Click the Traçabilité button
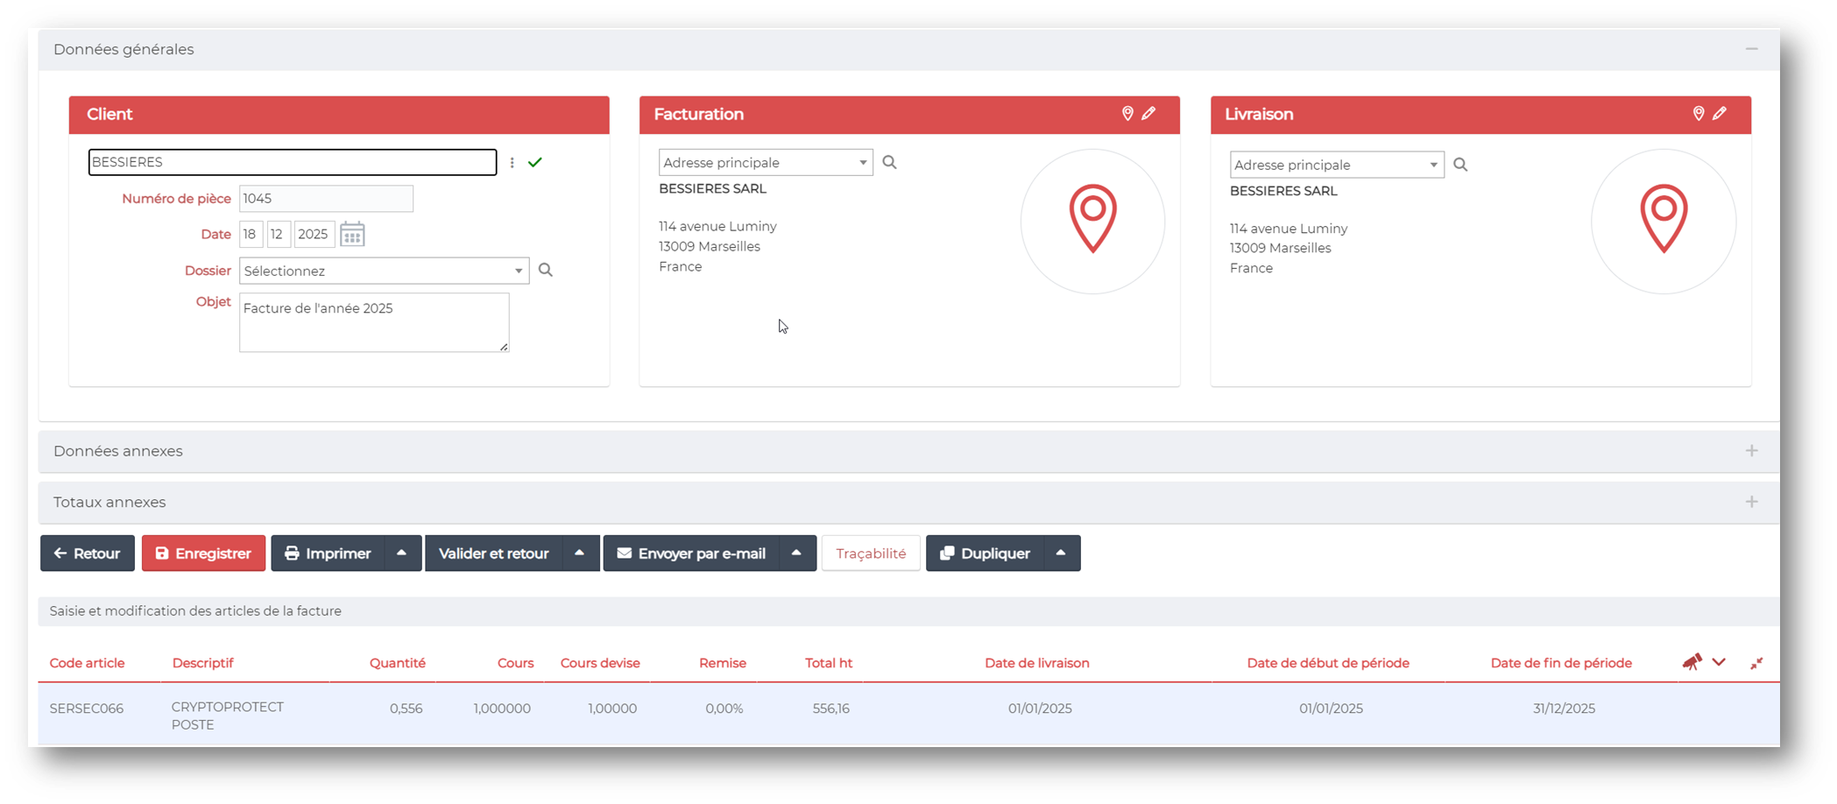This screenshot has height=804, width=1837. click(871, 554)
